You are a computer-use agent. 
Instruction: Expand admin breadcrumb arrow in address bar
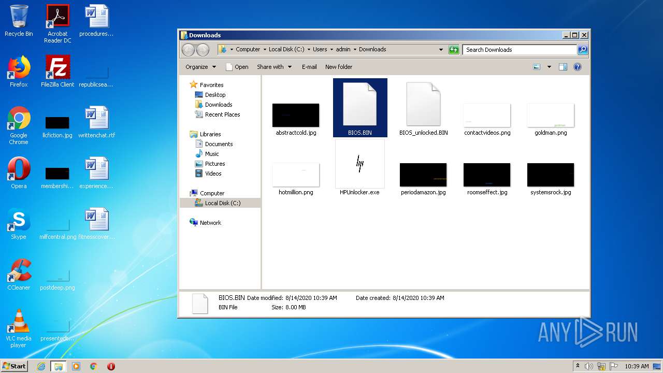coord(355,50)
